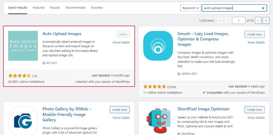
Task: Open the Auto Upload Images title link
Action: (62, 34)
